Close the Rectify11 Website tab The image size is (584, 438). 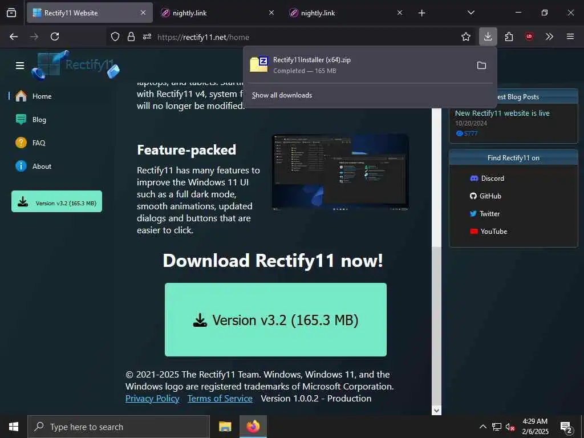coord(143,13)
